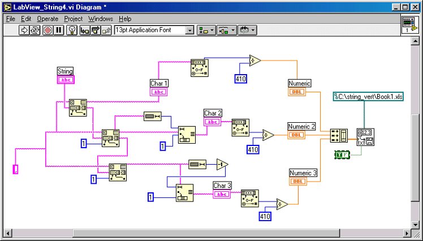Open the Distribute Objects dropdown

(227, 30)
